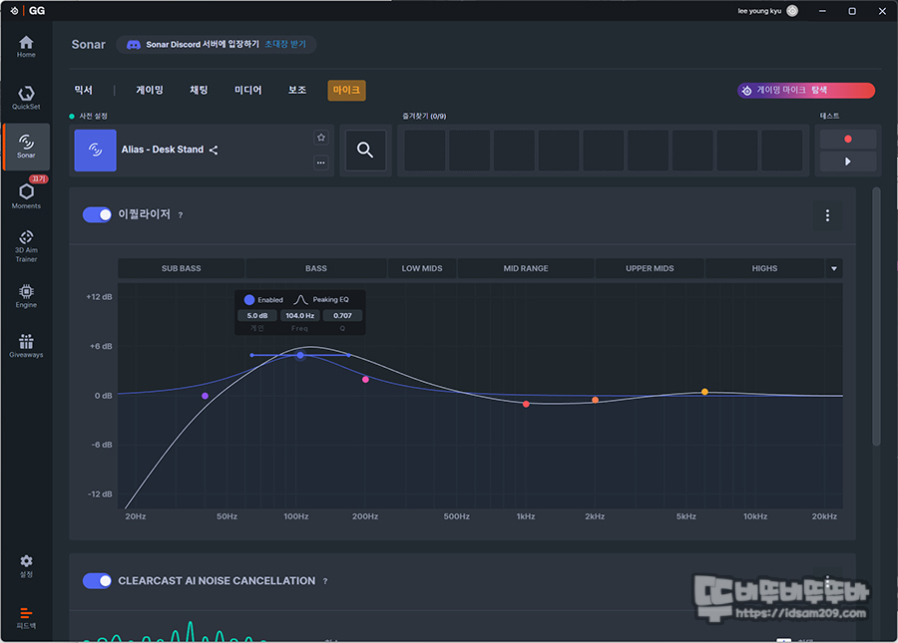Select the BASS band header
This screenshot has height=643, width=898.
(x=316, y=268)
